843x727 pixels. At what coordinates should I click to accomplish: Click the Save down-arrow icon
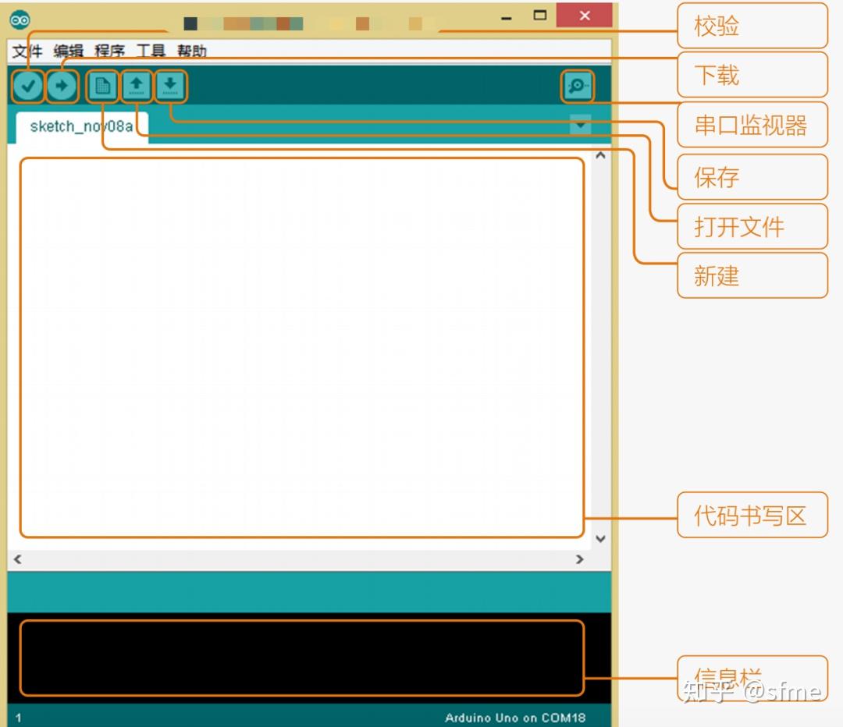[171, 86]
